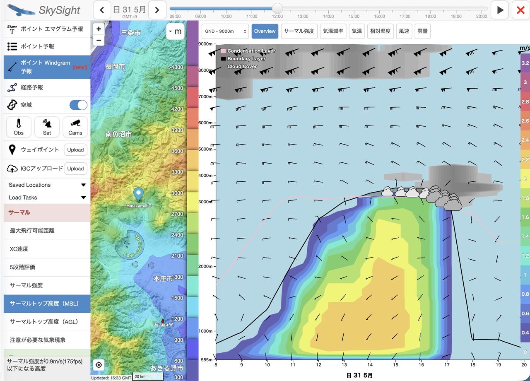
Task: Click the time slider handle at 12:00
Action: click(277, 8)
